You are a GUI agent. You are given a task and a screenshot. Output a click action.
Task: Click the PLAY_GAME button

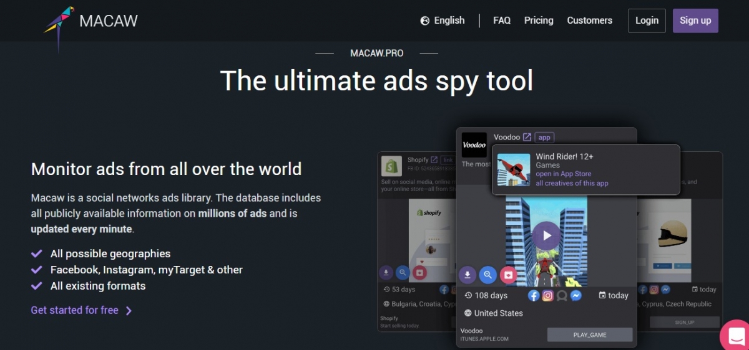point(590,335)
